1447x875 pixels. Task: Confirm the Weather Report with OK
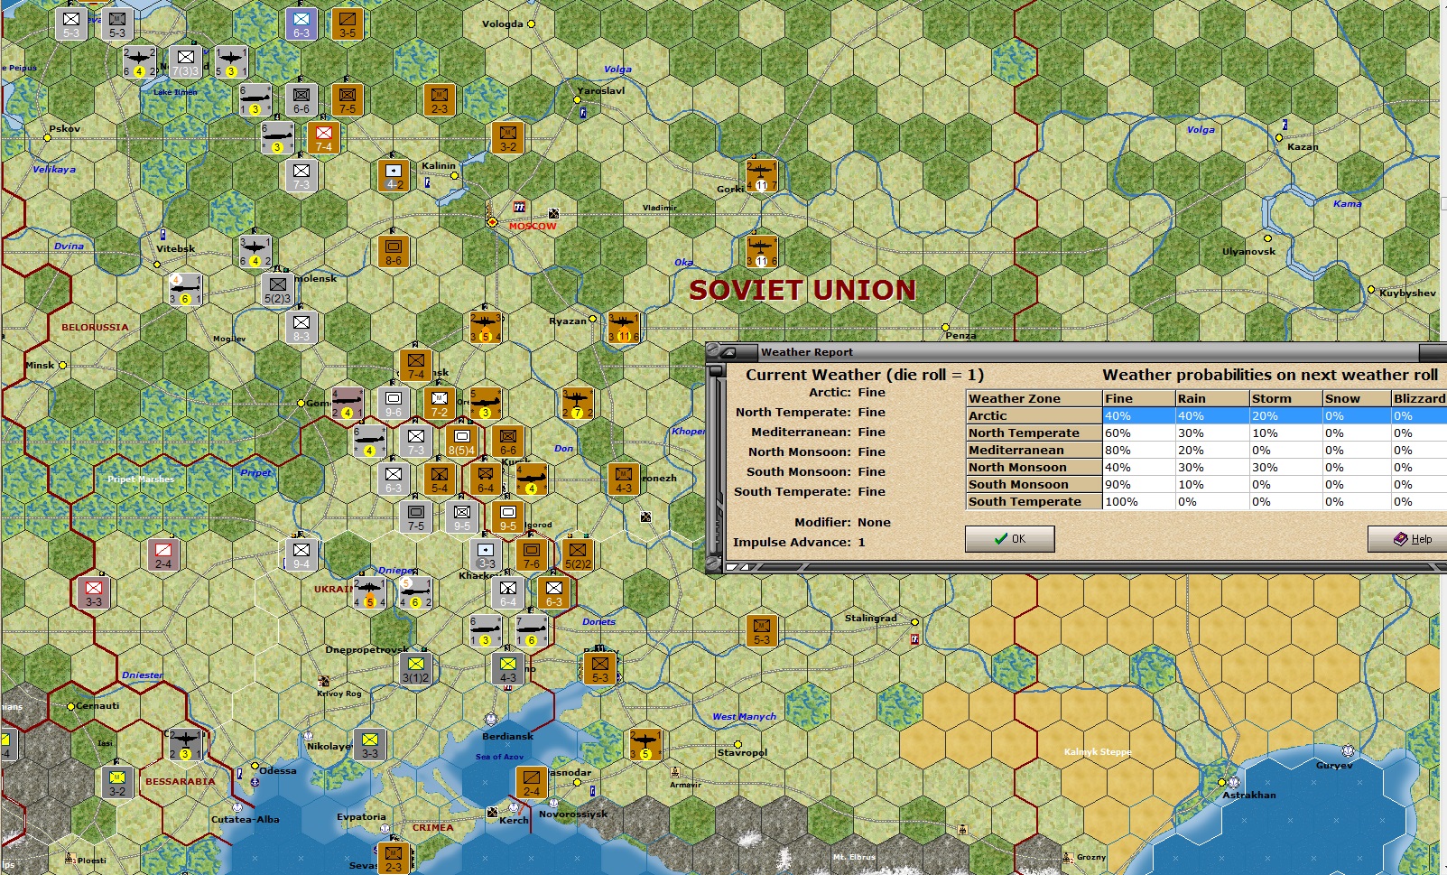pyautogui.click(x=1009, y=539)
